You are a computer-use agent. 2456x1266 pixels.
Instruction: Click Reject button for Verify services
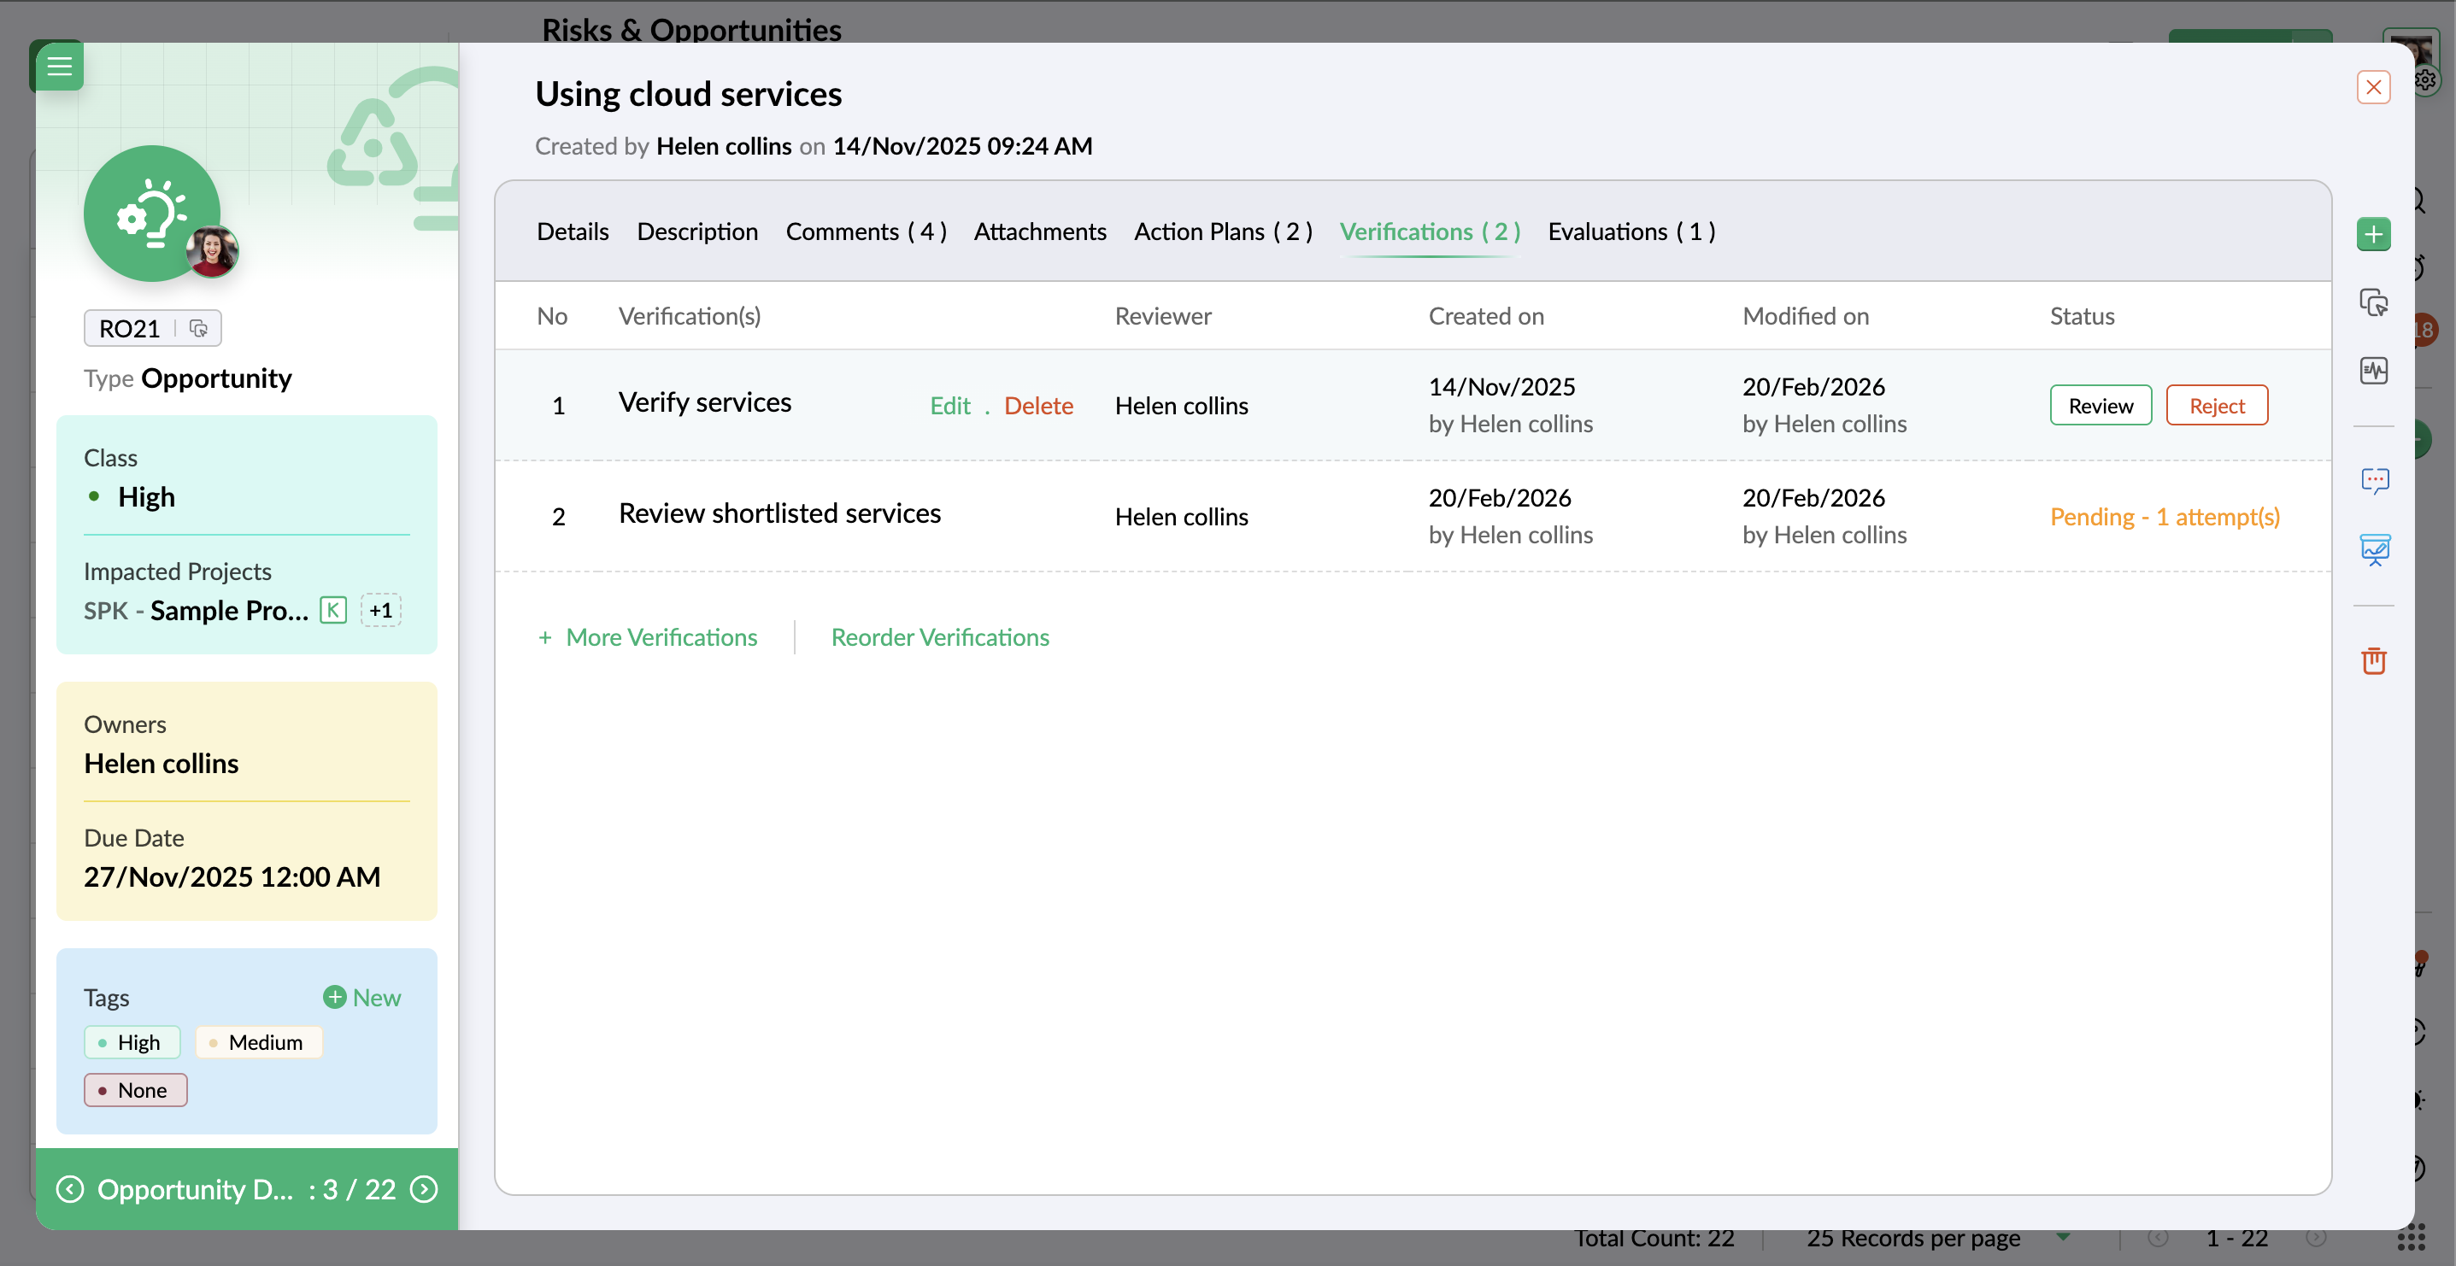point(2216,405)
